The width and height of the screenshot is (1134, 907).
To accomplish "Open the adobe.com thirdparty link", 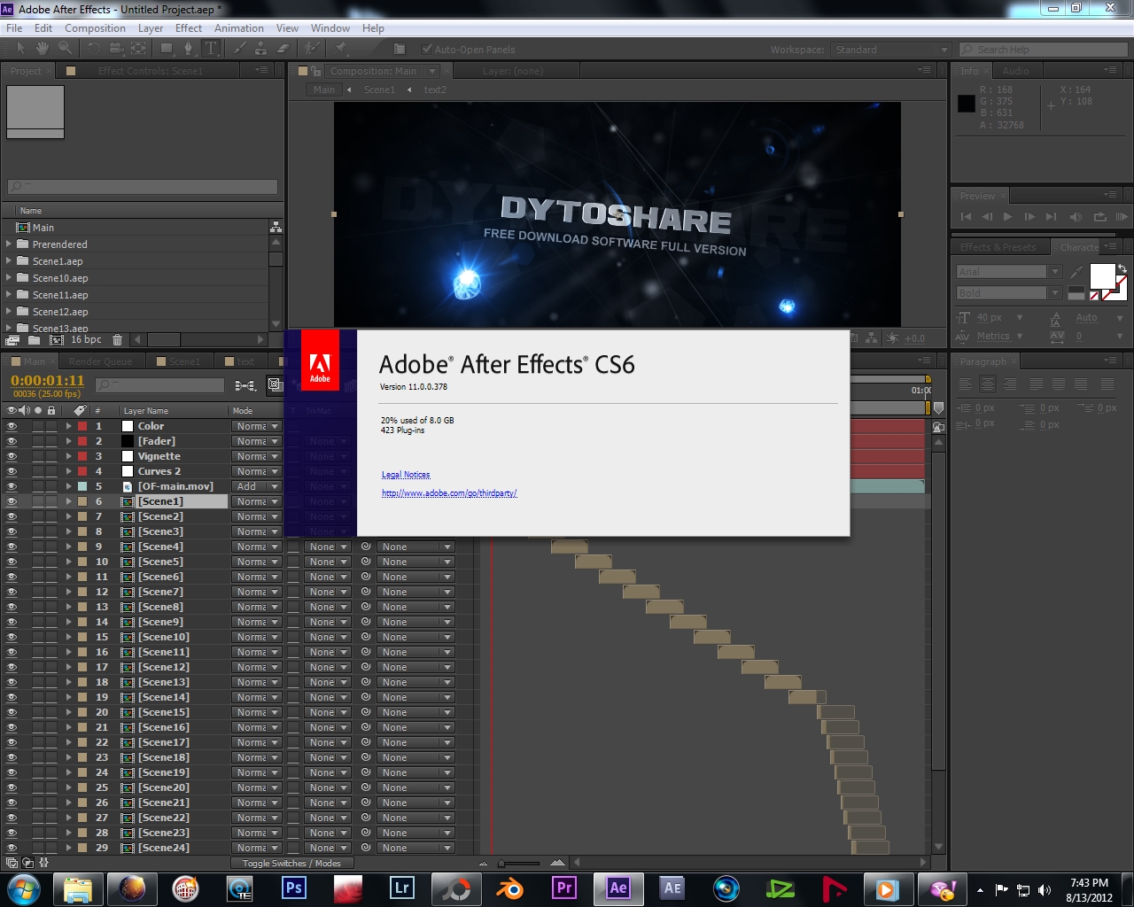I will pyautogui.click(x=449, y=493).
